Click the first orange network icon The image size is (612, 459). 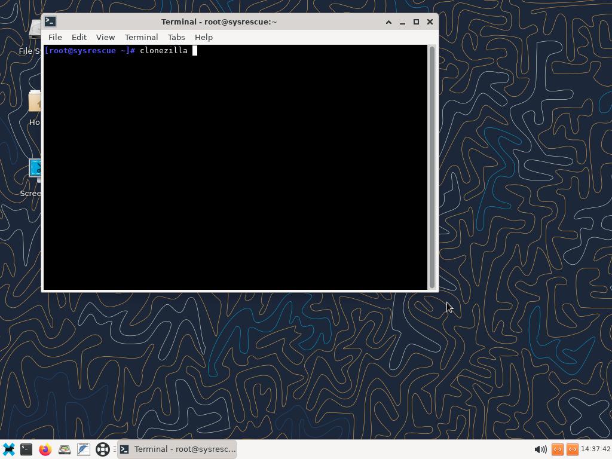point(558,449)
